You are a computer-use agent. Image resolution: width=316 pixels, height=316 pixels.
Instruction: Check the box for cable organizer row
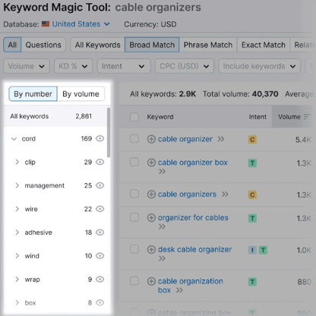134,139
